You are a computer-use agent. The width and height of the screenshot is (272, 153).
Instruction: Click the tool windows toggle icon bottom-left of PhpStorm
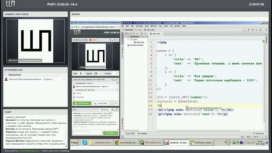click(123, 137)
